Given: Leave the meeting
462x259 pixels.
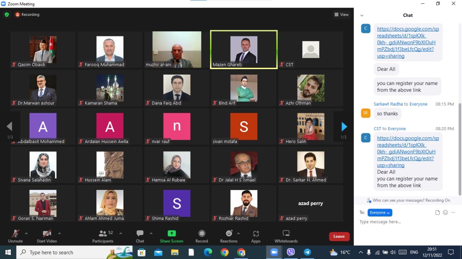Looking at the screenshot, I should pos(339,236).
